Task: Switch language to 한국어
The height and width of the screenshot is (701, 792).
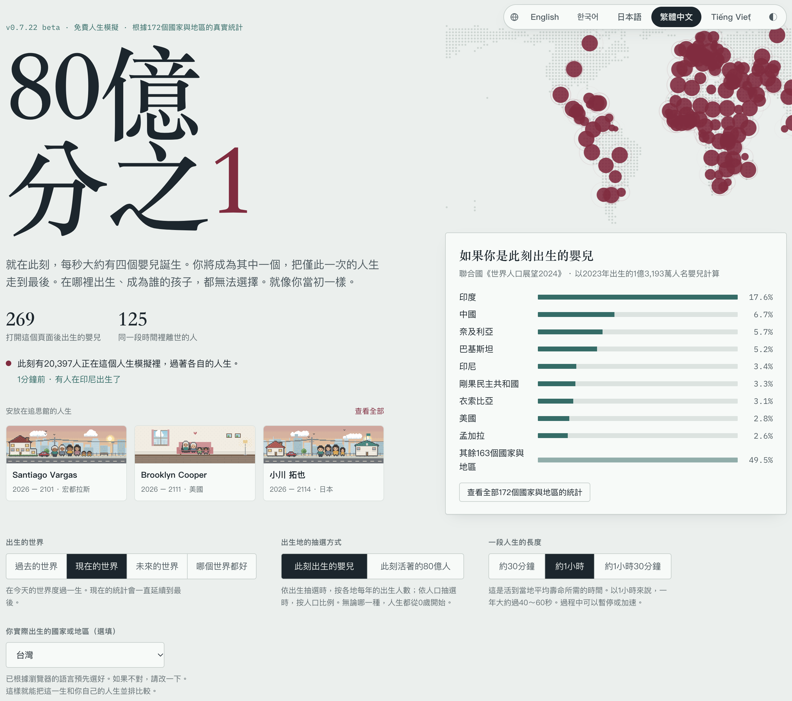Action: pyautogui.click(x=587, y=17)
